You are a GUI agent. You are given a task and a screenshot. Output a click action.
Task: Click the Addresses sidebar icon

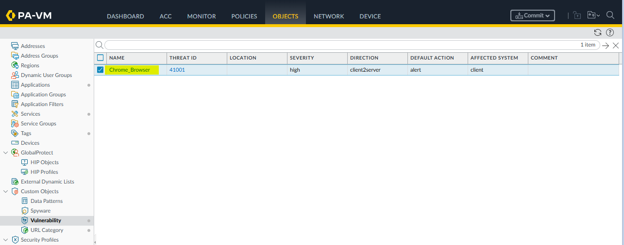point(15,46)
